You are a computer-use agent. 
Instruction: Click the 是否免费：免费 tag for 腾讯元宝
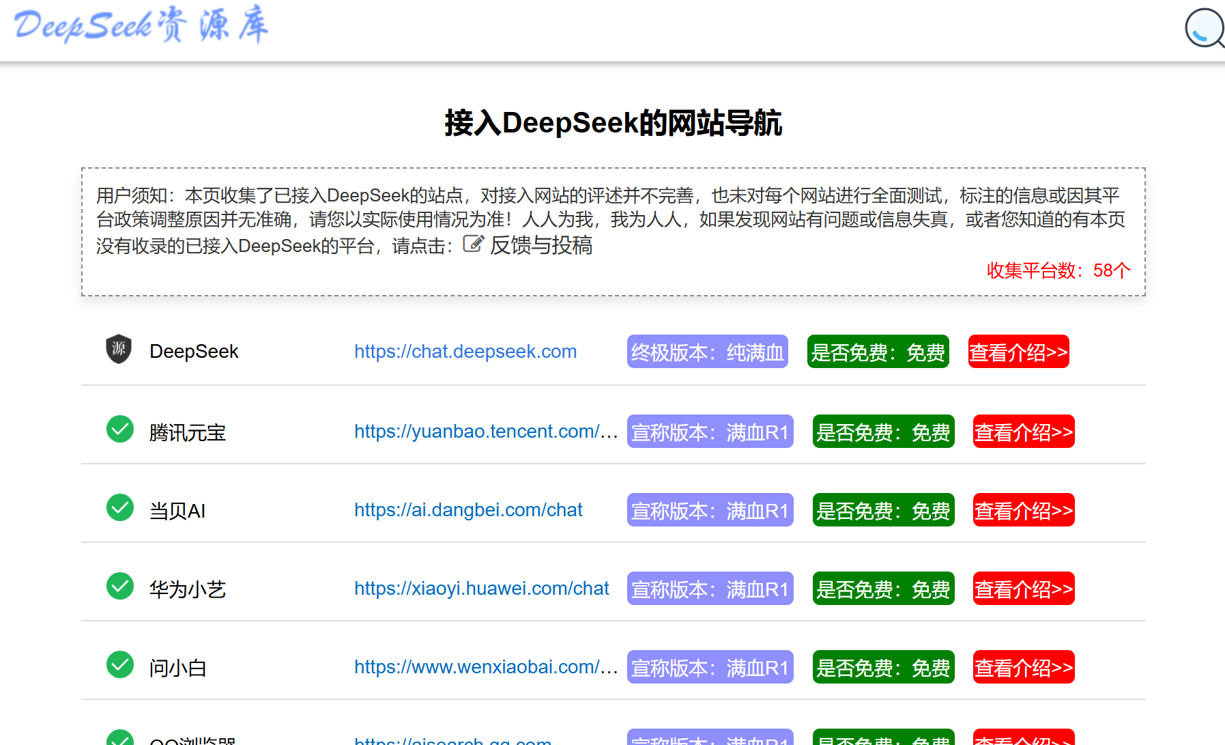coord(884,432)
